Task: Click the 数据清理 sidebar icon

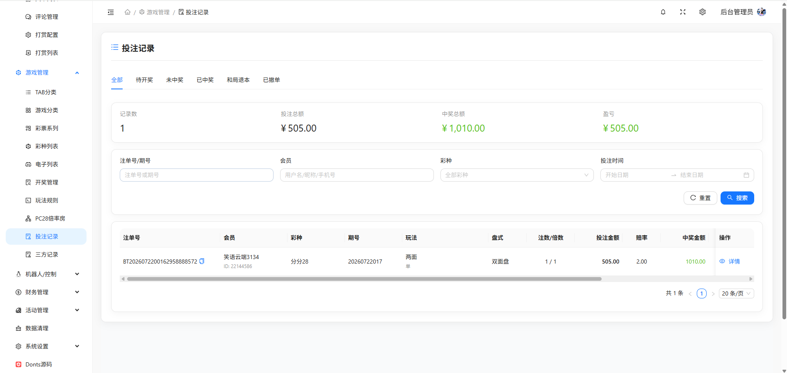Action: [18, 328]
